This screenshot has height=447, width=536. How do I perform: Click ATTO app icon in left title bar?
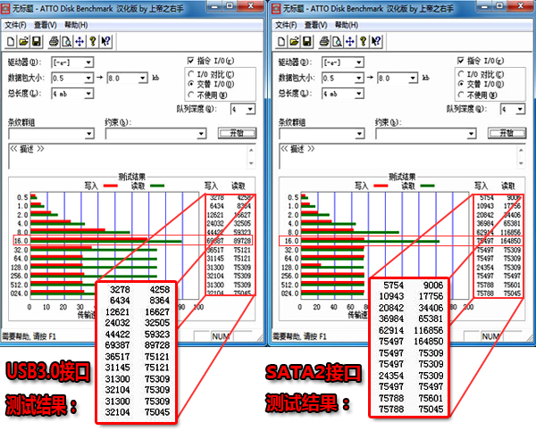5,8
